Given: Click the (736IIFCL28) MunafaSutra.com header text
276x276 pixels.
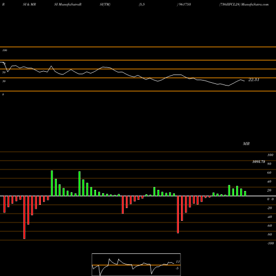Looking at the screenshot, I should [244, 4].
